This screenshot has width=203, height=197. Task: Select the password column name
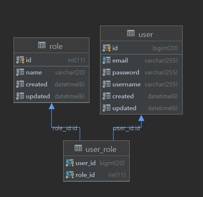[x=126, y=73]
